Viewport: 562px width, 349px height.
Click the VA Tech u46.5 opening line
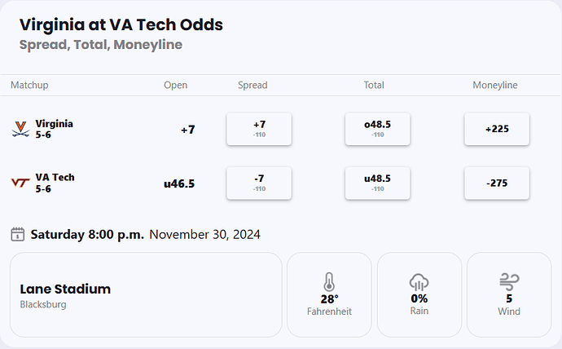click(179, 183)
